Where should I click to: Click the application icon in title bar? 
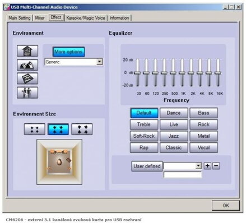pos(7,7)
